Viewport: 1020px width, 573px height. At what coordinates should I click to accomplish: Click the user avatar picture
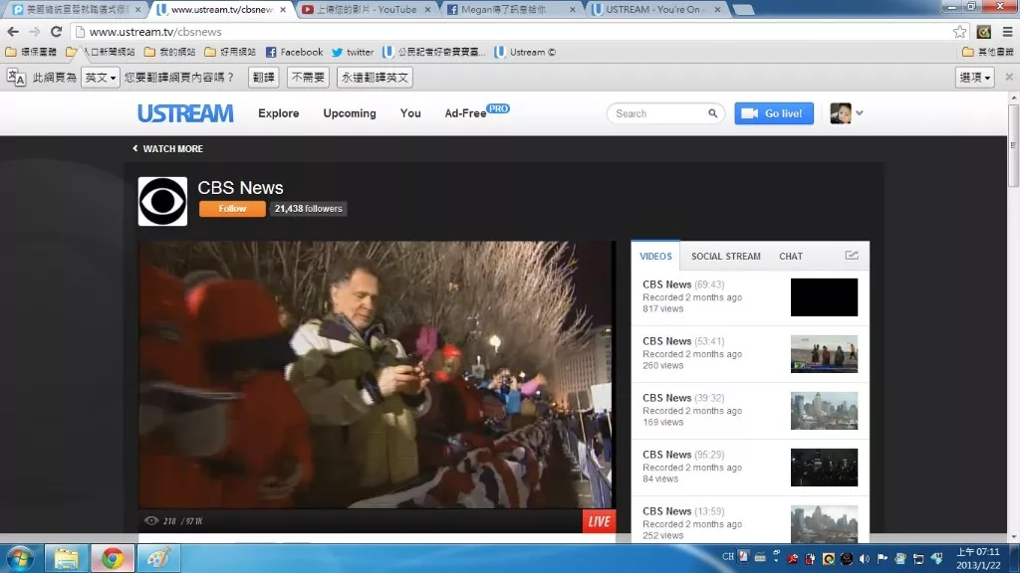pos(841,113)
